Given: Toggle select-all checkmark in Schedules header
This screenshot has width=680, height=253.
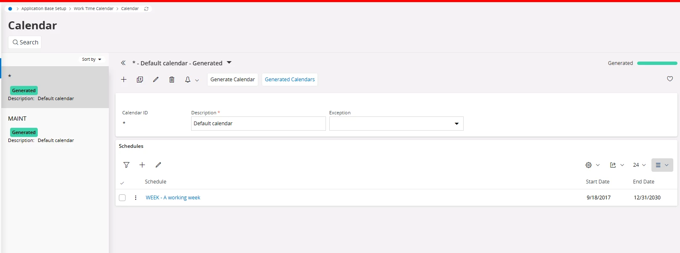Looking at the screenshot, I should (122, 183).
